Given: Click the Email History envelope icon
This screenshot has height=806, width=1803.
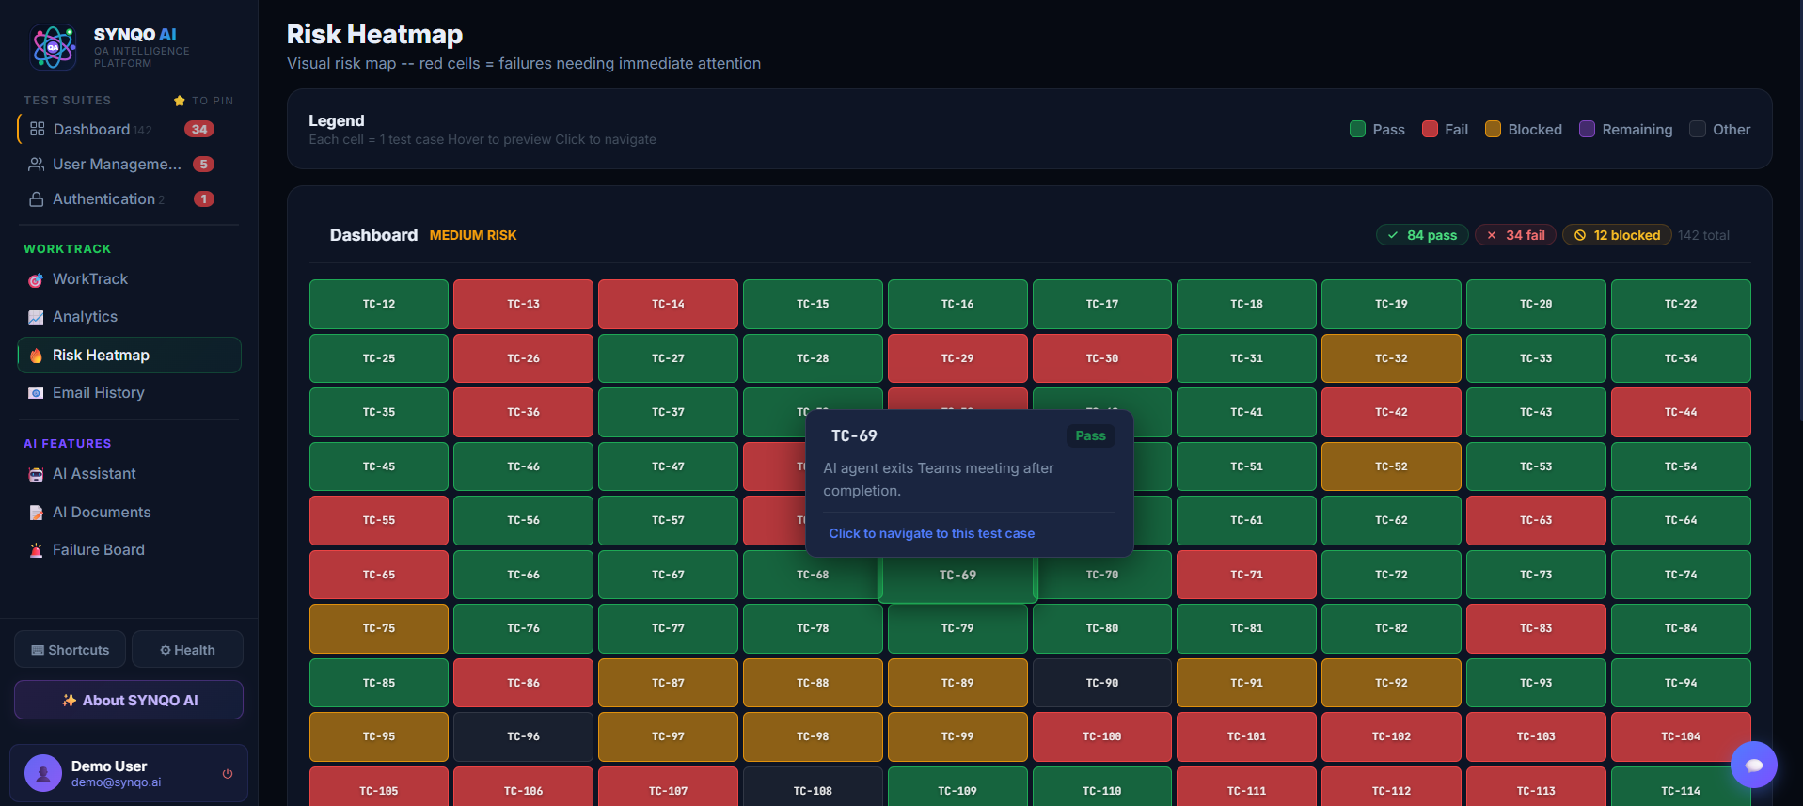Looking at the screenshot, I should click(x=36, y=393).
